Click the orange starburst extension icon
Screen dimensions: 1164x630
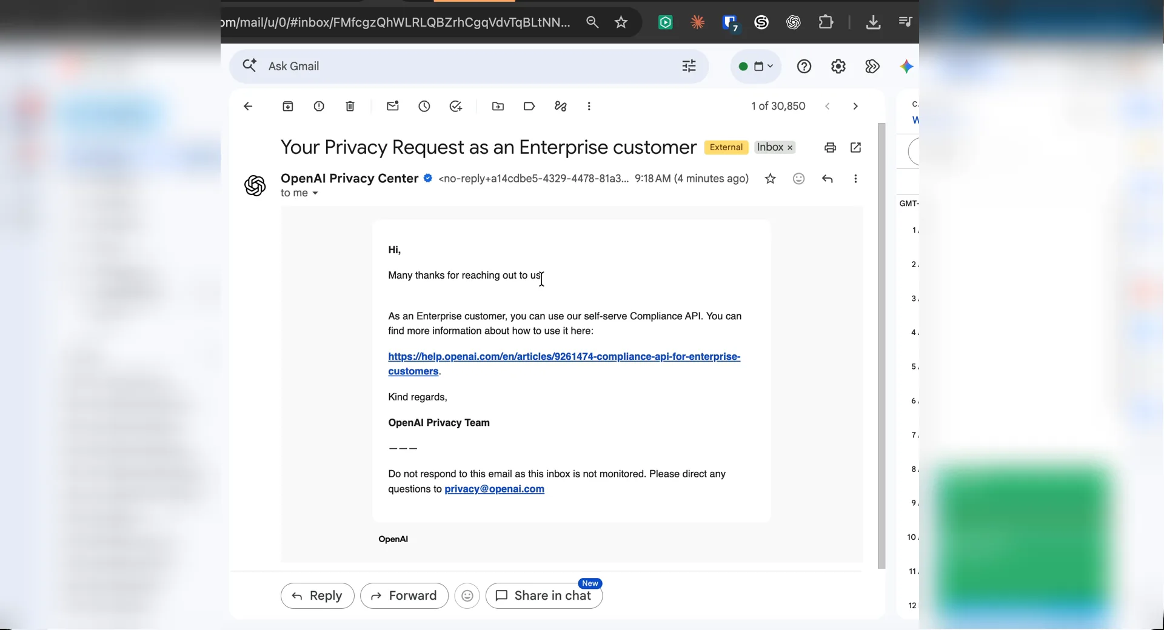pyautogui.click(x=698, y=22)
